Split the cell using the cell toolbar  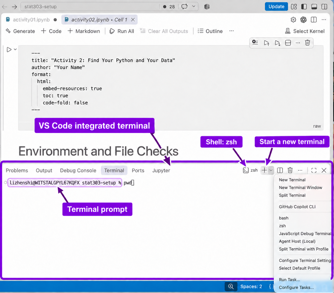tap(288, 43)
